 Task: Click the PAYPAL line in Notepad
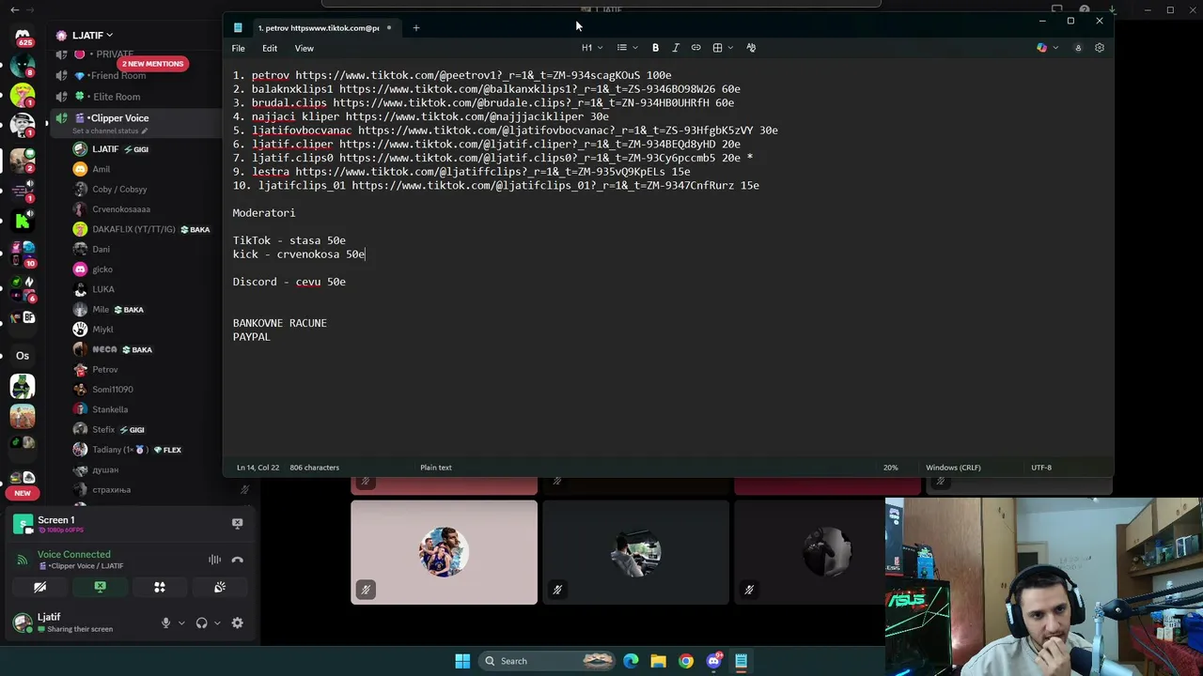click(251, 337)
